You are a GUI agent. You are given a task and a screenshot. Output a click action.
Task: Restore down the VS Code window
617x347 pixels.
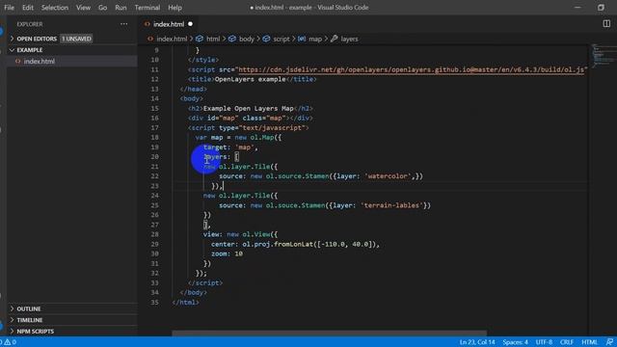(601, 8)
